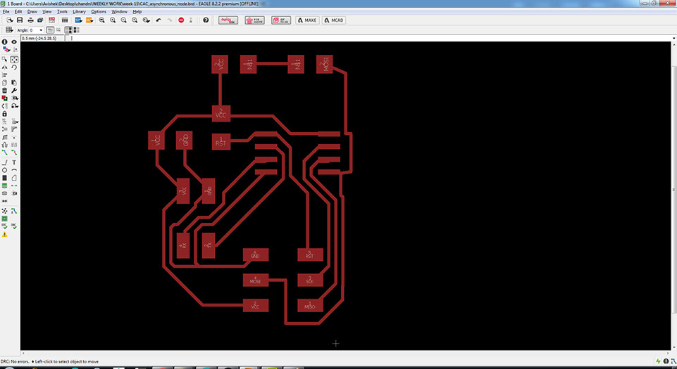Screen dimensions: 677x369
Task: Select the Hole tool
Action: pos(4,194)
